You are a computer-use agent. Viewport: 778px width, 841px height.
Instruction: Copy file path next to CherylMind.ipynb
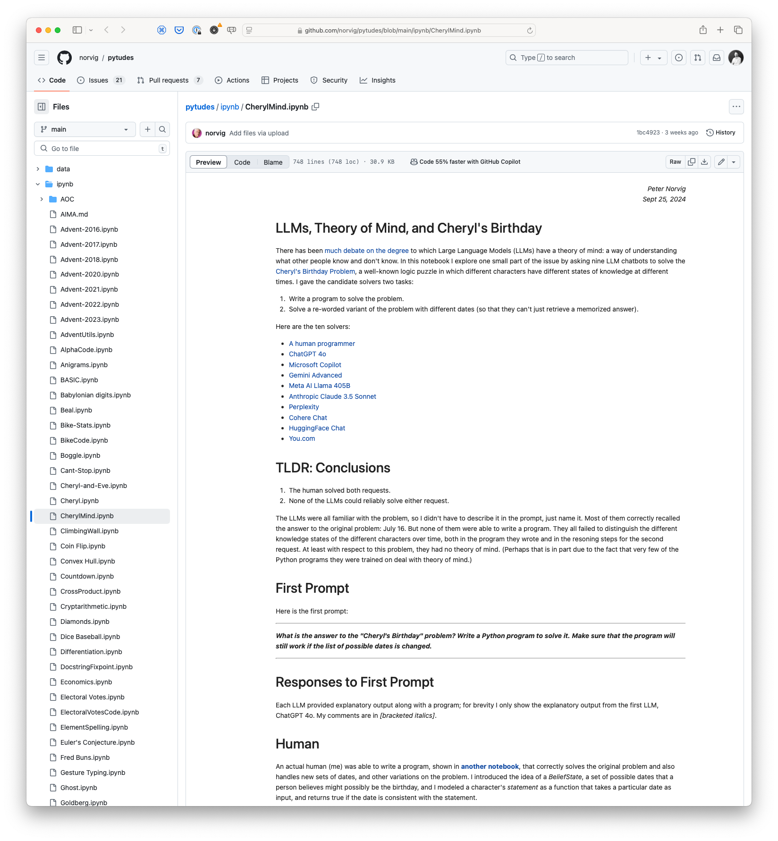[x=315, y=107]
